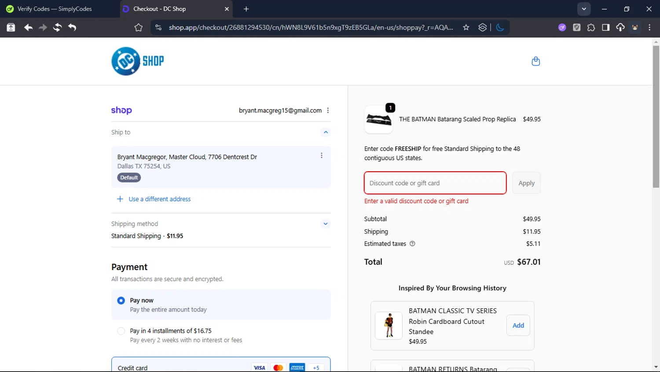
Task: Add Robin Cardboard Cutout Standee
Action: 518,325
